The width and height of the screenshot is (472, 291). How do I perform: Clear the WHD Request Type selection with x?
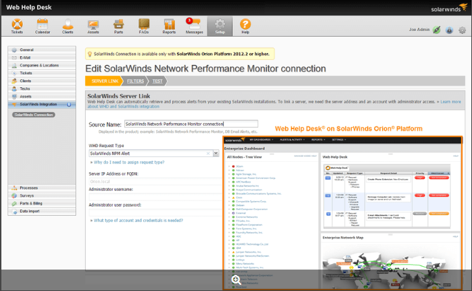(x=208, y=153)
